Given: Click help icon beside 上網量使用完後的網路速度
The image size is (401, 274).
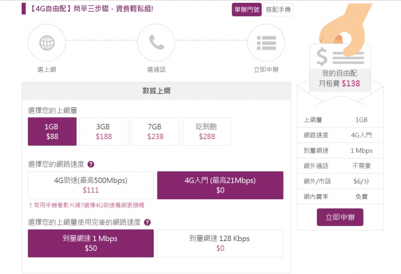Looking at the screenshot, I should click(x=148, y=222).
